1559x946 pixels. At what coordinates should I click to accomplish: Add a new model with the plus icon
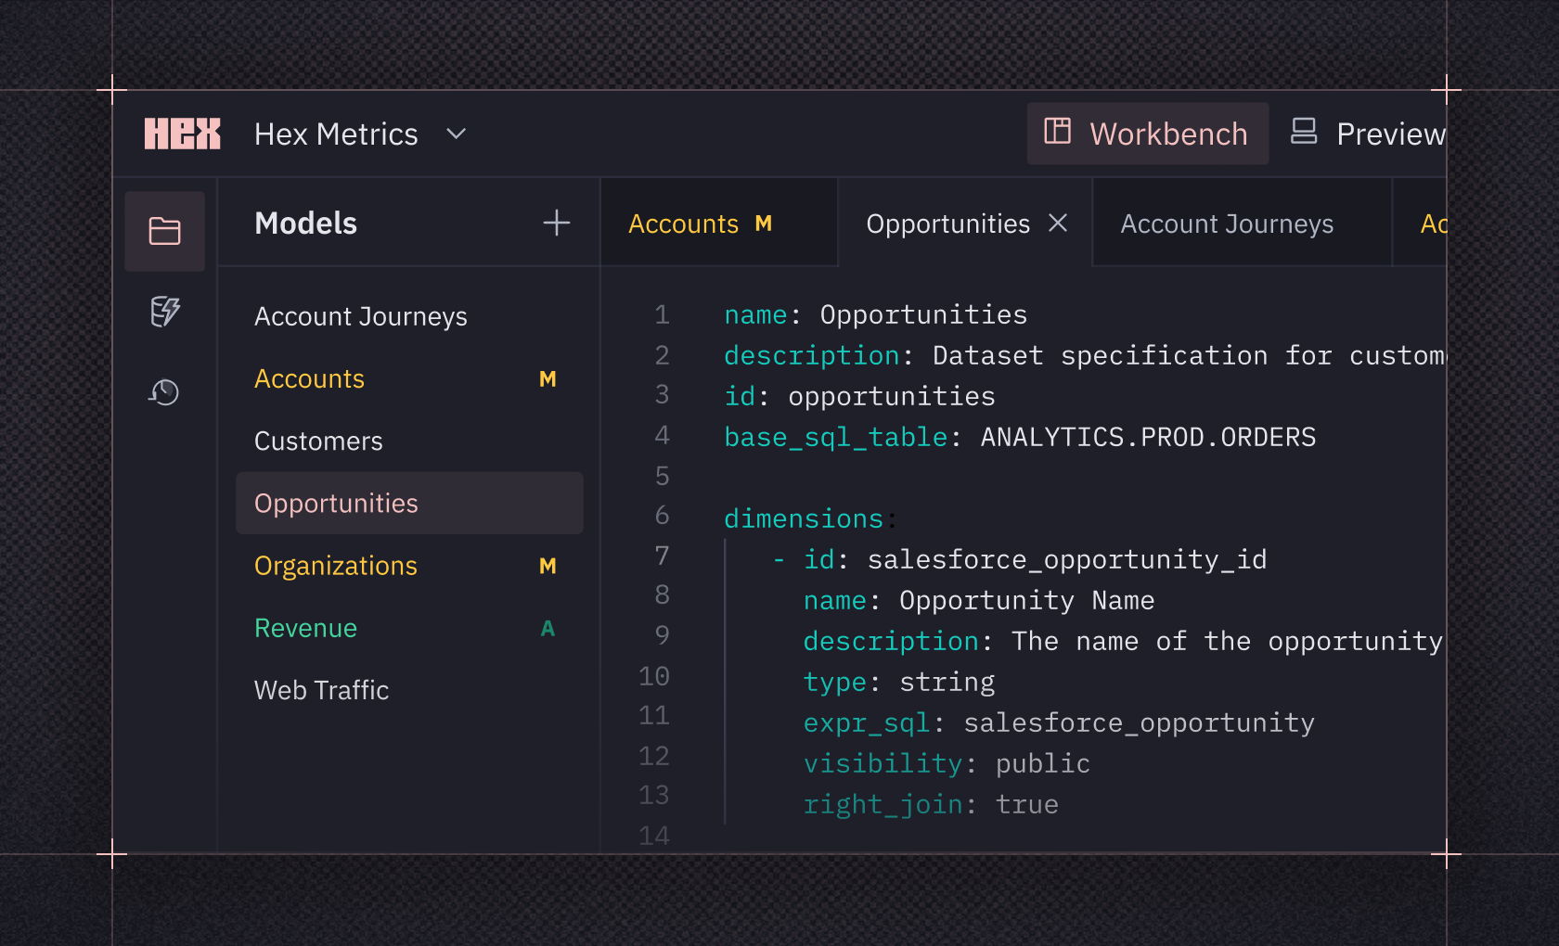click(x=556, y=223)
